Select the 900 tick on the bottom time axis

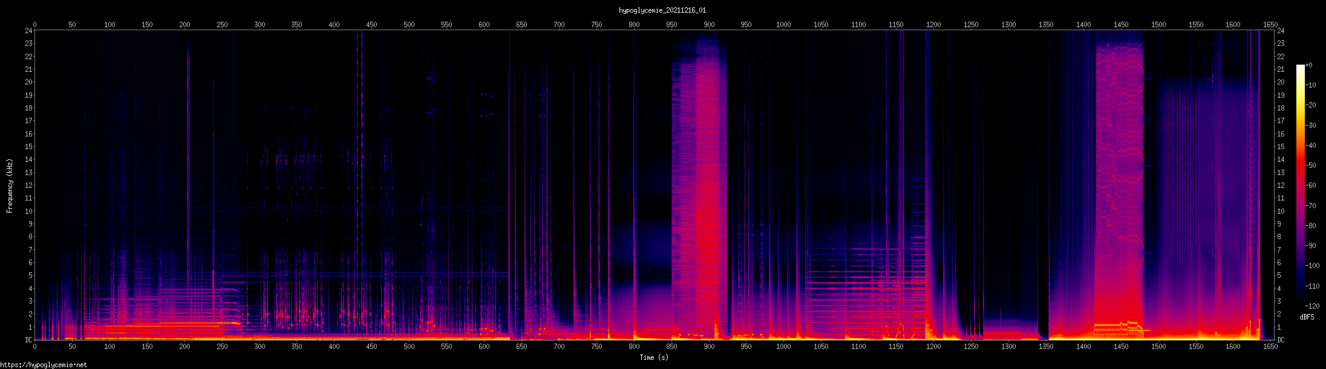click(709, 347)
